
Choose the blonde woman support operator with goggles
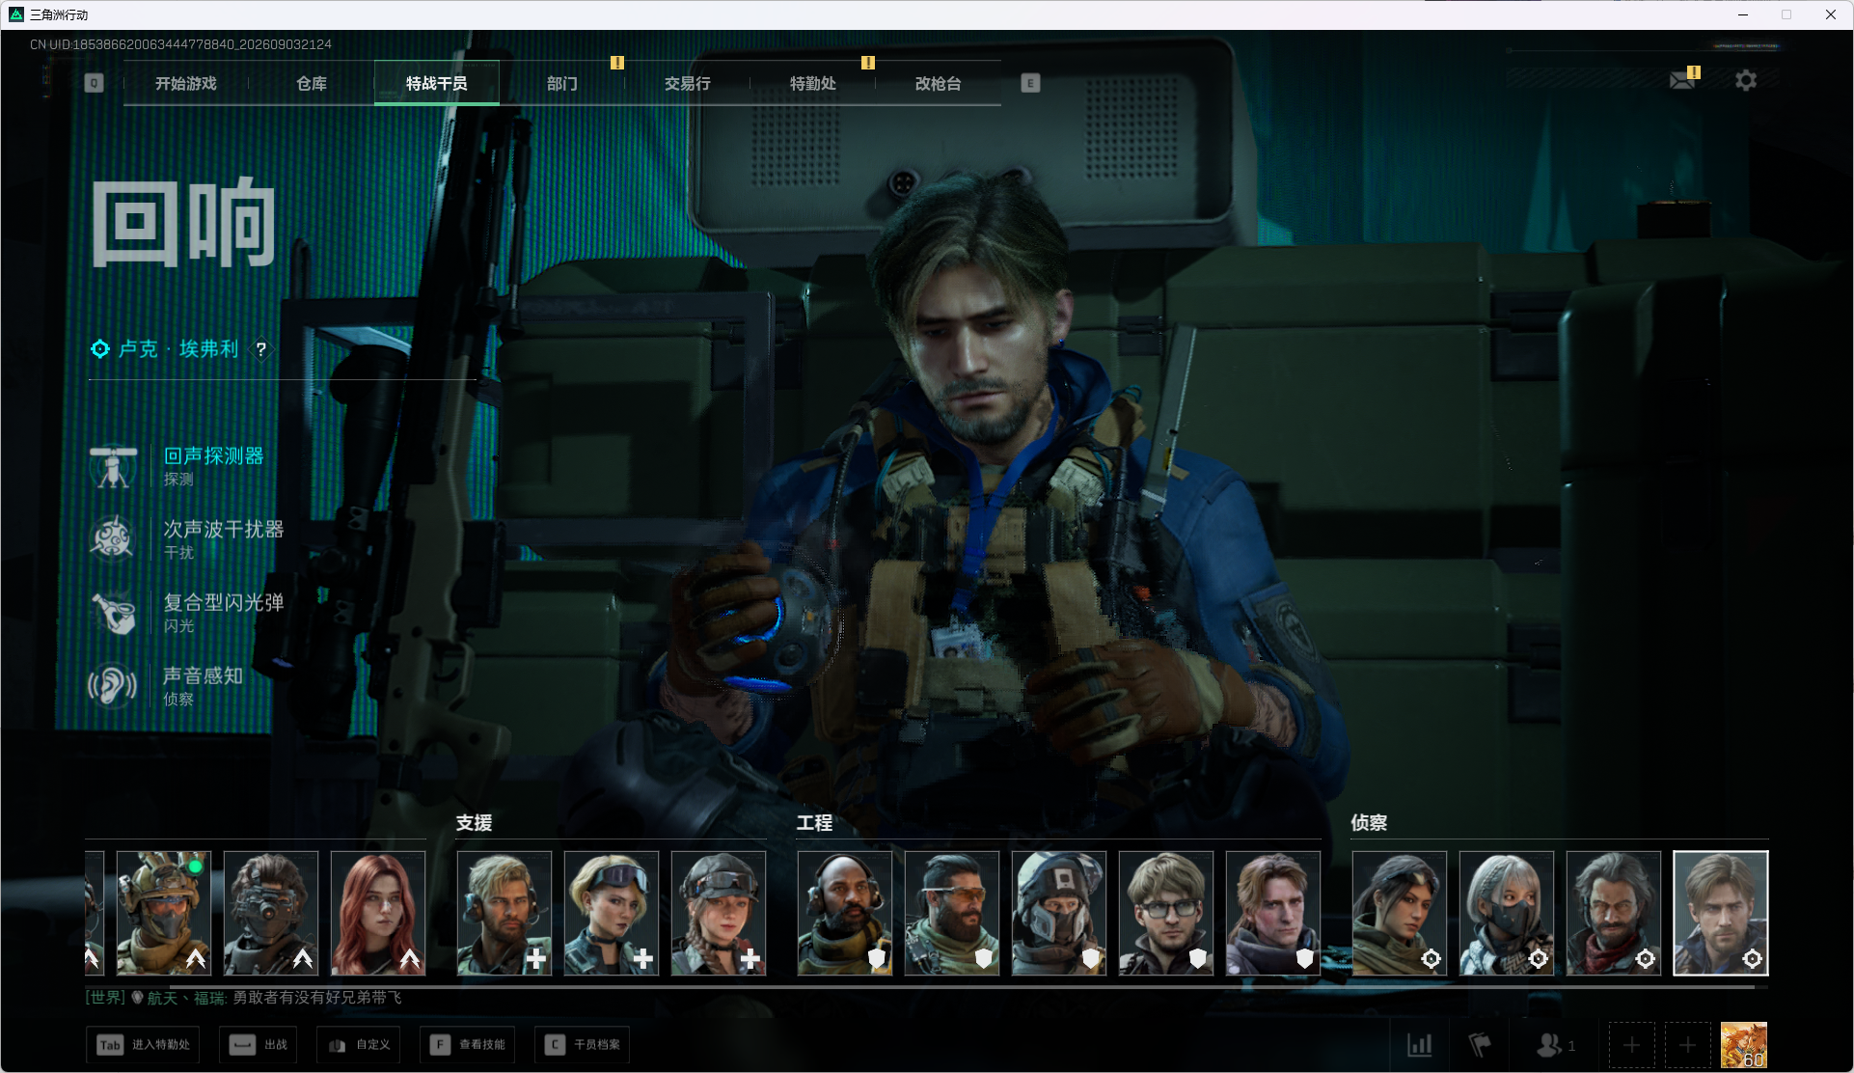point(612,913)
